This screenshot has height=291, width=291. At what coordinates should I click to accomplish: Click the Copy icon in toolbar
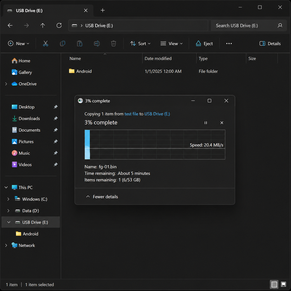62,43
